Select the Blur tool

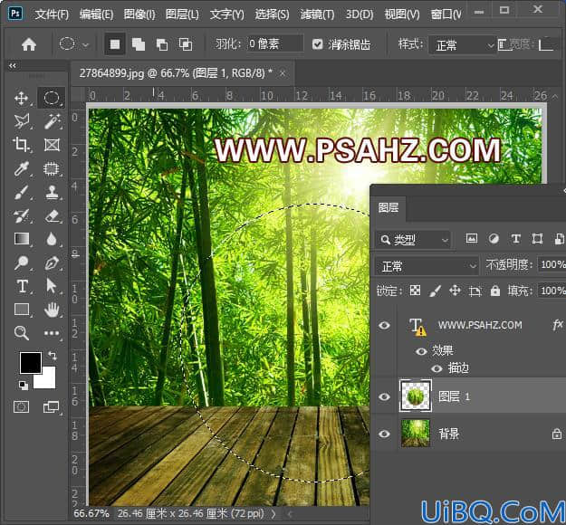[x=52, y=239]
